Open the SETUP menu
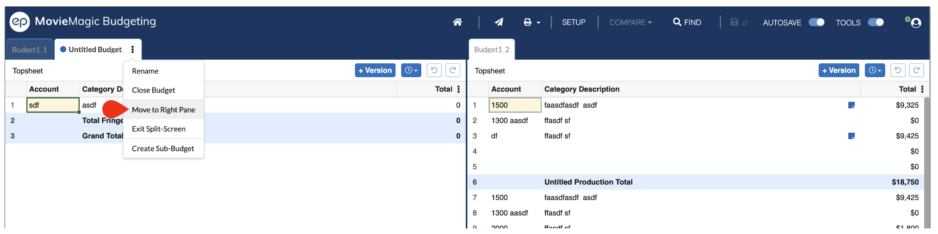This screenshot has height=234, width=938. 574,22
